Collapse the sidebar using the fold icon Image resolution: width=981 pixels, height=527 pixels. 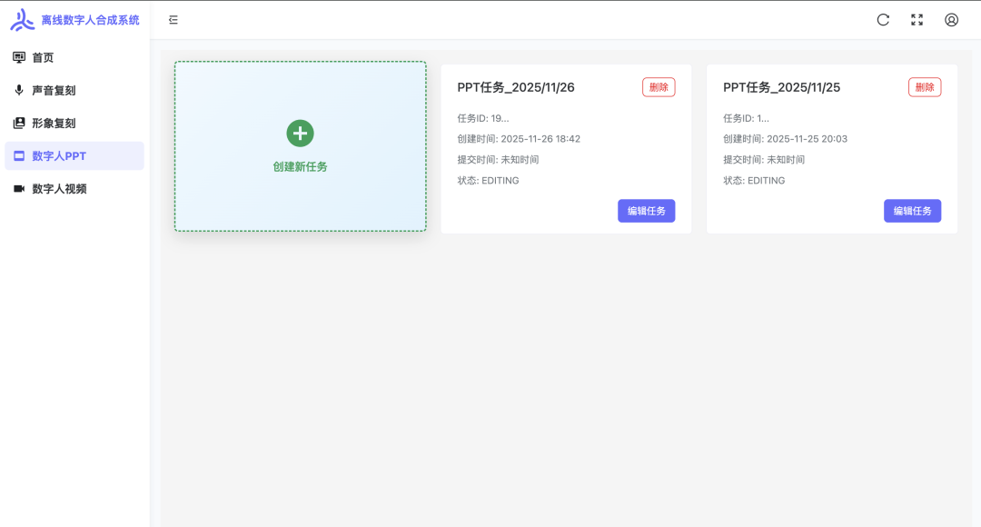(x=173, y=19)
